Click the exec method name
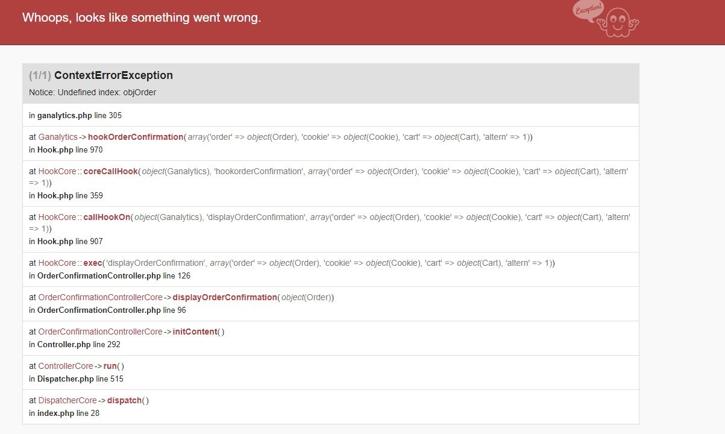The height and width of the screenshot is (434, 725). tap(93, 263)
